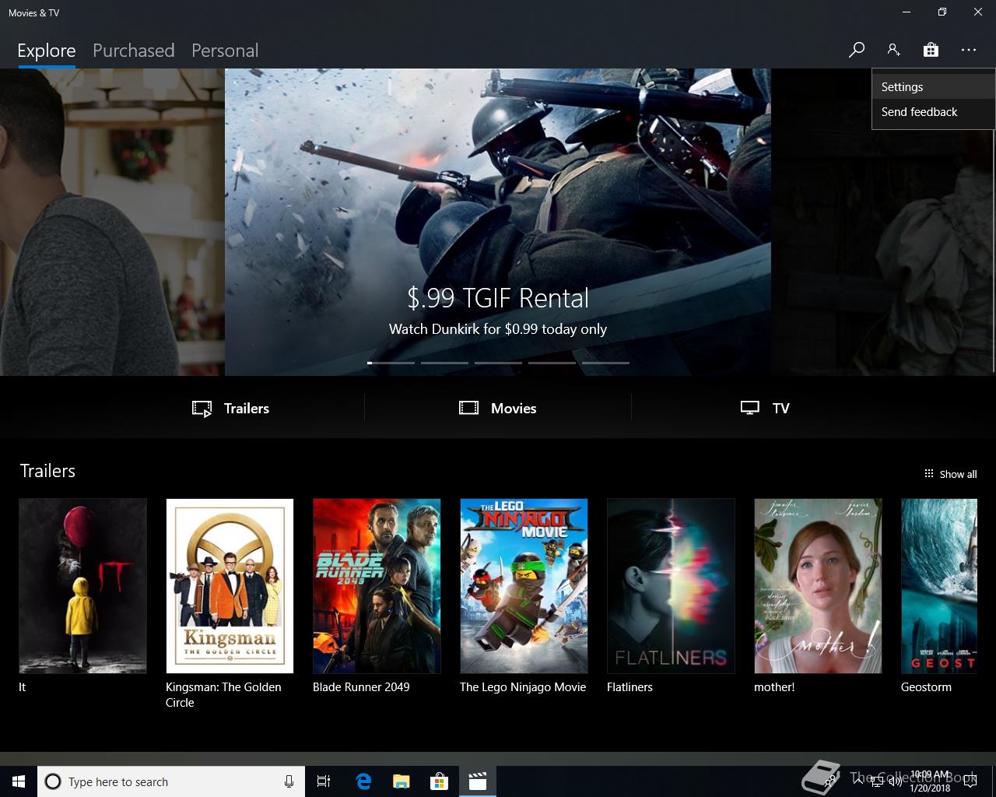Click Show all for Trailers
Screen dimensions: 996x797
950,474
